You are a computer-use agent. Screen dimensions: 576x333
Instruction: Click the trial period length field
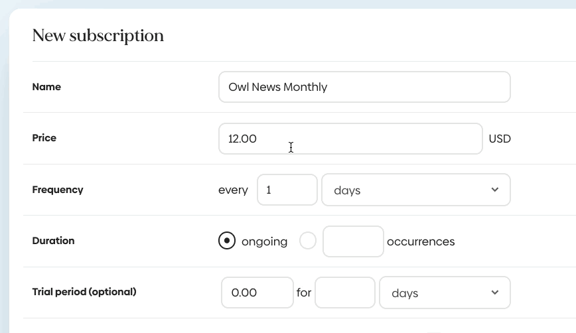(344, 293)
